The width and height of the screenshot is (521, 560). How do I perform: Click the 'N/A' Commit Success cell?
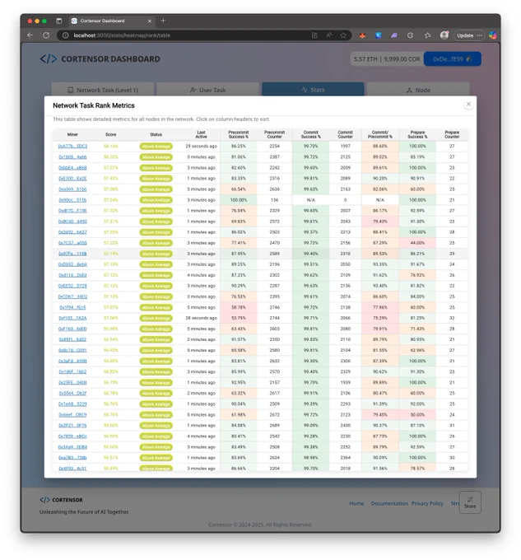coord(311,200)
